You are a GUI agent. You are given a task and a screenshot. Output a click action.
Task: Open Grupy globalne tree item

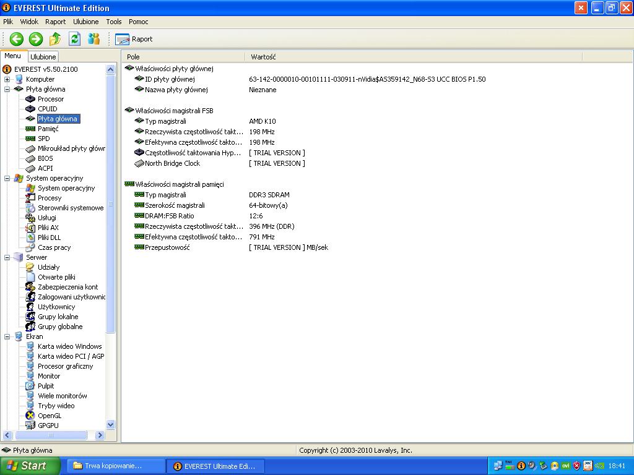coord(60,327)
